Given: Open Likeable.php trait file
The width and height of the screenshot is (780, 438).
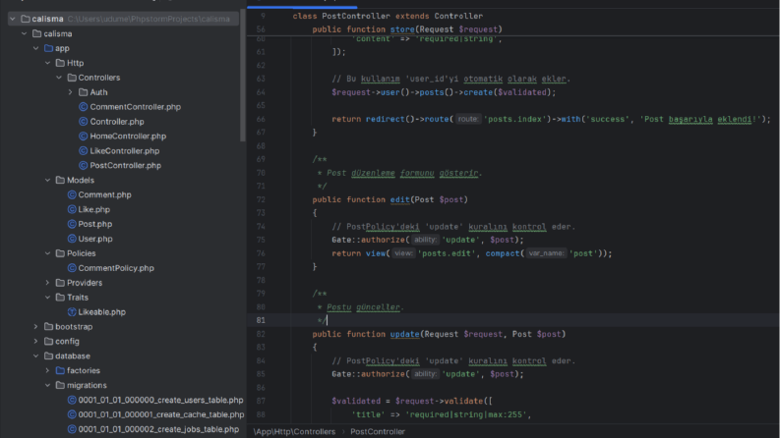Looking at the screenshot, I should (101, 312).
